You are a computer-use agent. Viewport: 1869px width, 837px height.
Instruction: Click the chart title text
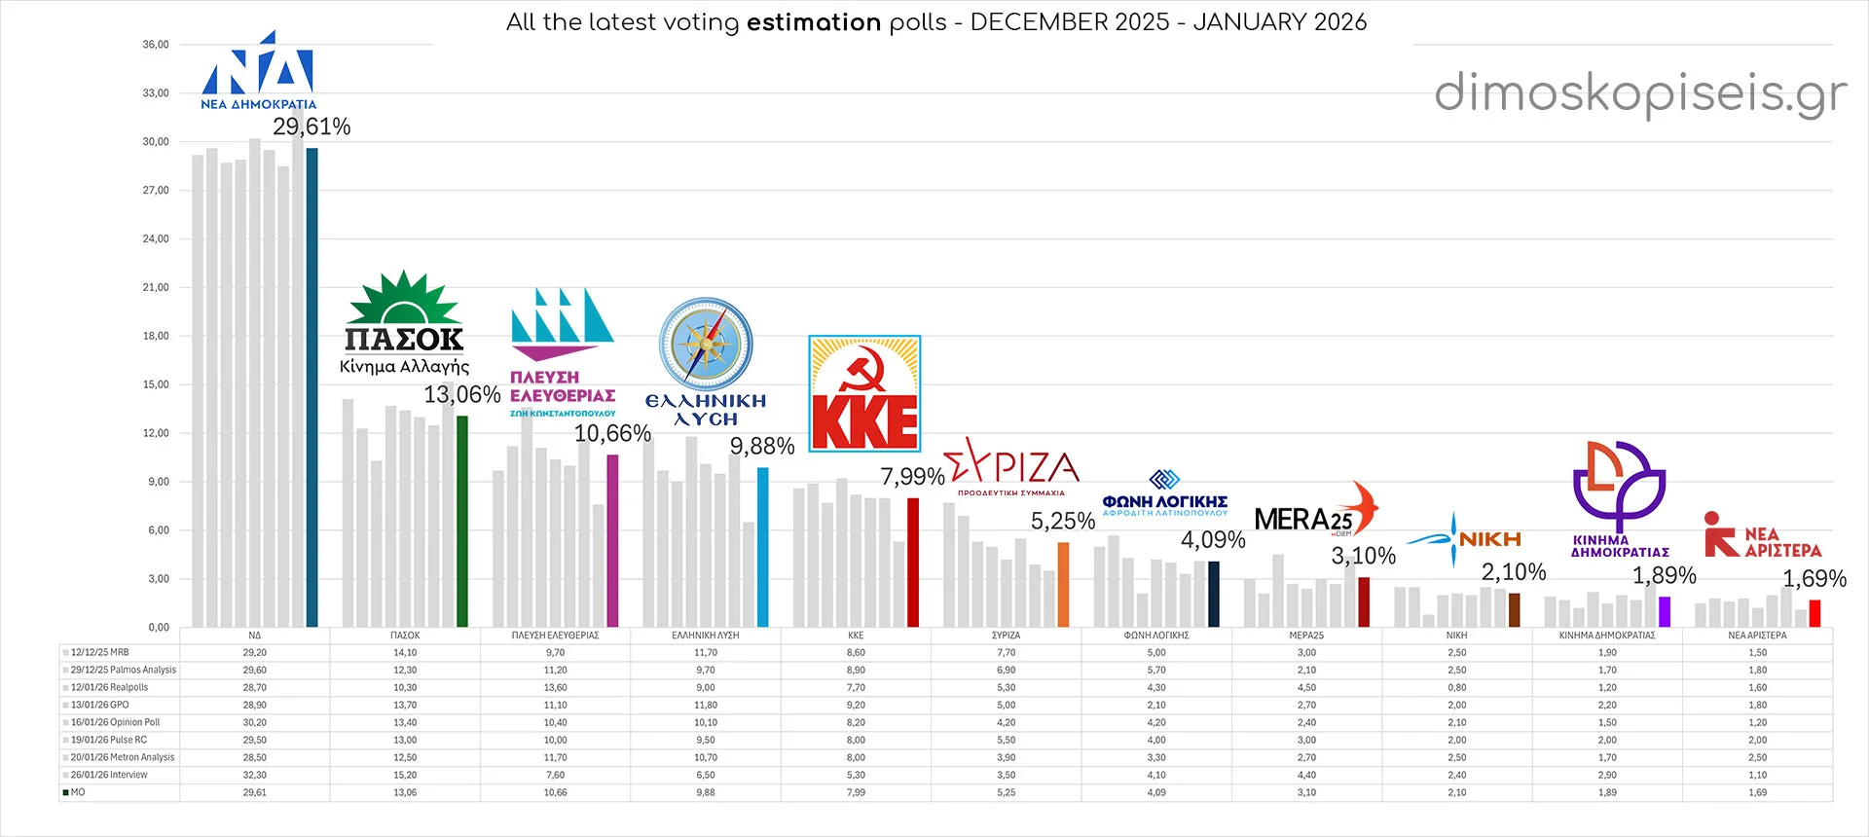coord(935,22)
